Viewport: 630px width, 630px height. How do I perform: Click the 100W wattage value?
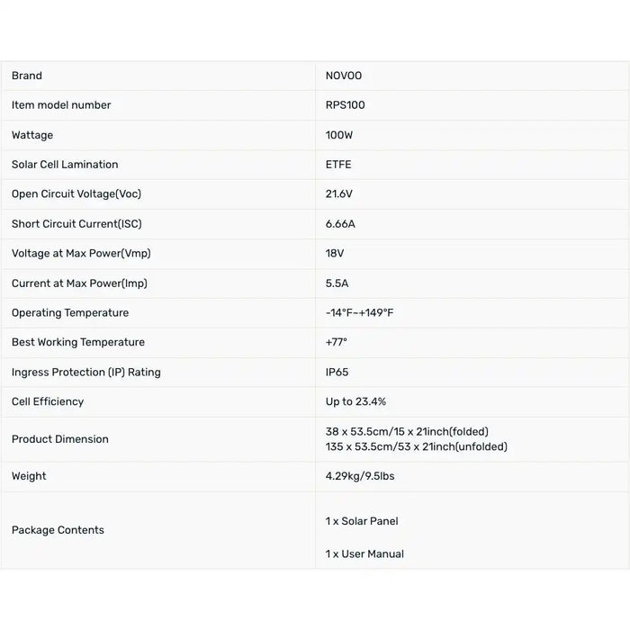tap(340, 135)
